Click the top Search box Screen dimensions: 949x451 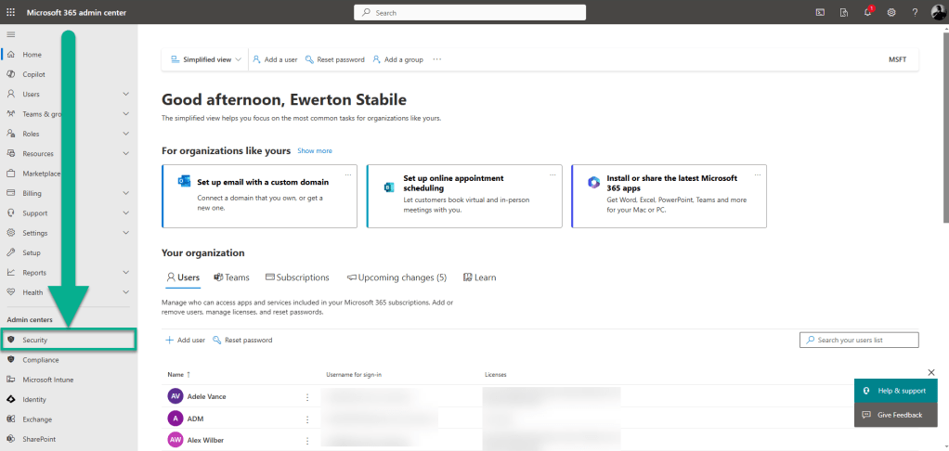click(470, 12)
